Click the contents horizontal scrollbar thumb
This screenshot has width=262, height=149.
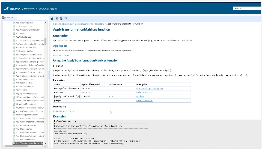coord(16,146)
